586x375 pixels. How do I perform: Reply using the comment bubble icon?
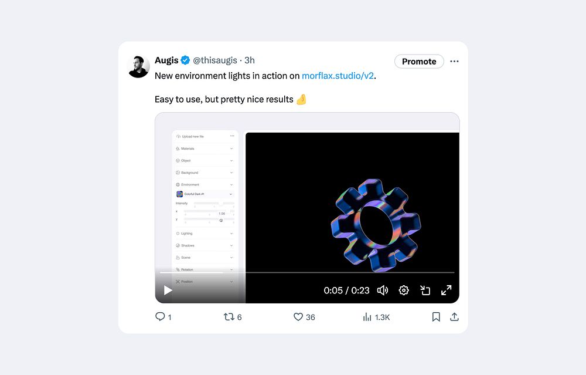pyautogui.click(x=160, y=317)
